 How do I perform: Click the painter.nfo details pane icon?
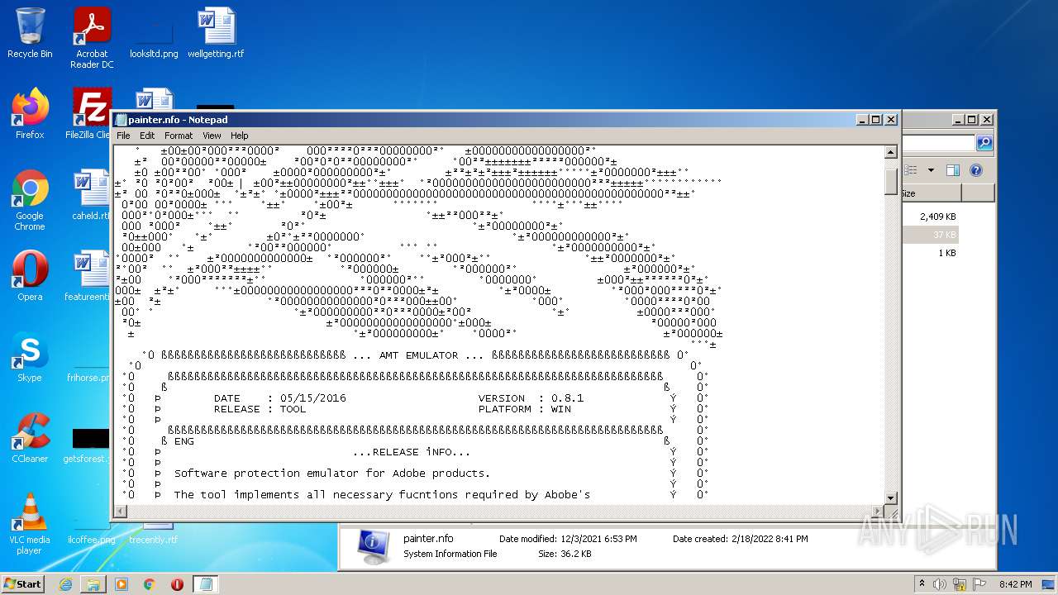(x=373, y=546)
